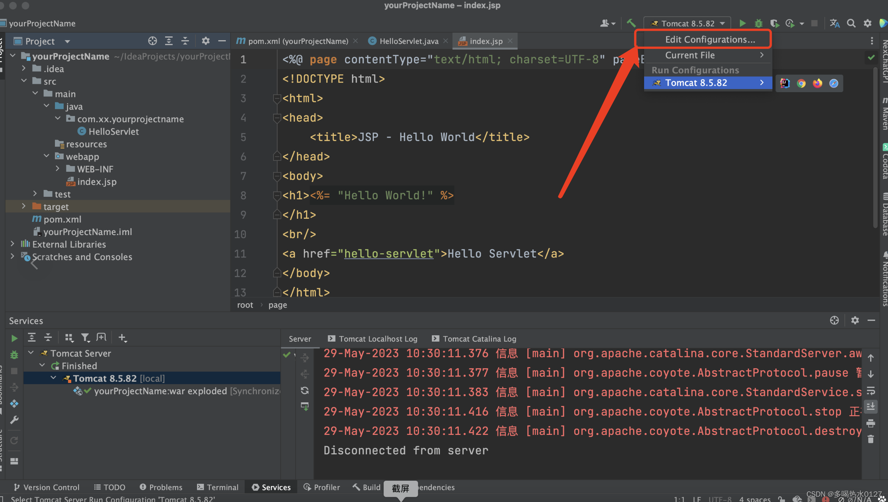Click Select Opened File target icon

click(x=152, y=41)
